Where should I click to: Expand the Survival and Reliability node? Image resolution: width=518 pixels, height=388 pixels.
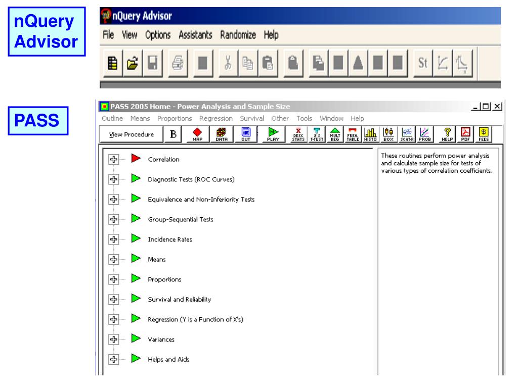pyautogui.click(x=114, y=299)
